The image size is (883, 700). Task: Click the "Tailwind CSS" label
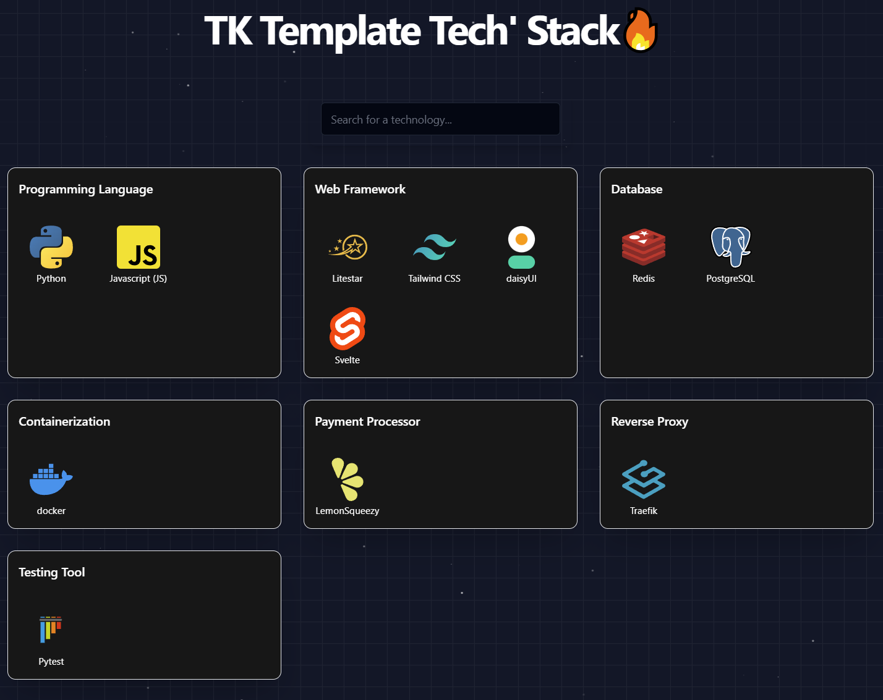pyautogui.click(x=435, y=279)
